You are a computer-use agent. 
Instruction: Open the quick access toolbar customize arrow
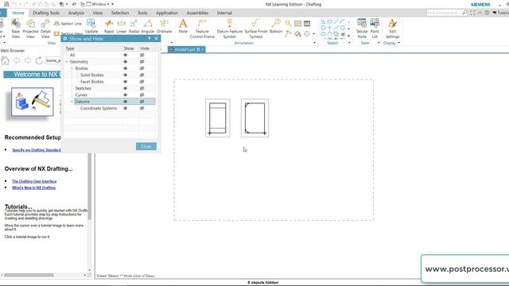(113, 4)
